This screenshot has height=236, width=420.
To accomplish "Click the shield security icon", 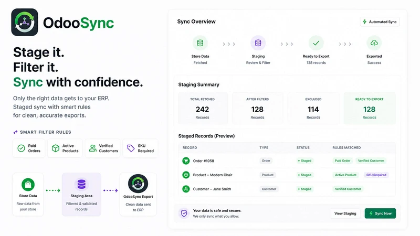I will 184,213.
